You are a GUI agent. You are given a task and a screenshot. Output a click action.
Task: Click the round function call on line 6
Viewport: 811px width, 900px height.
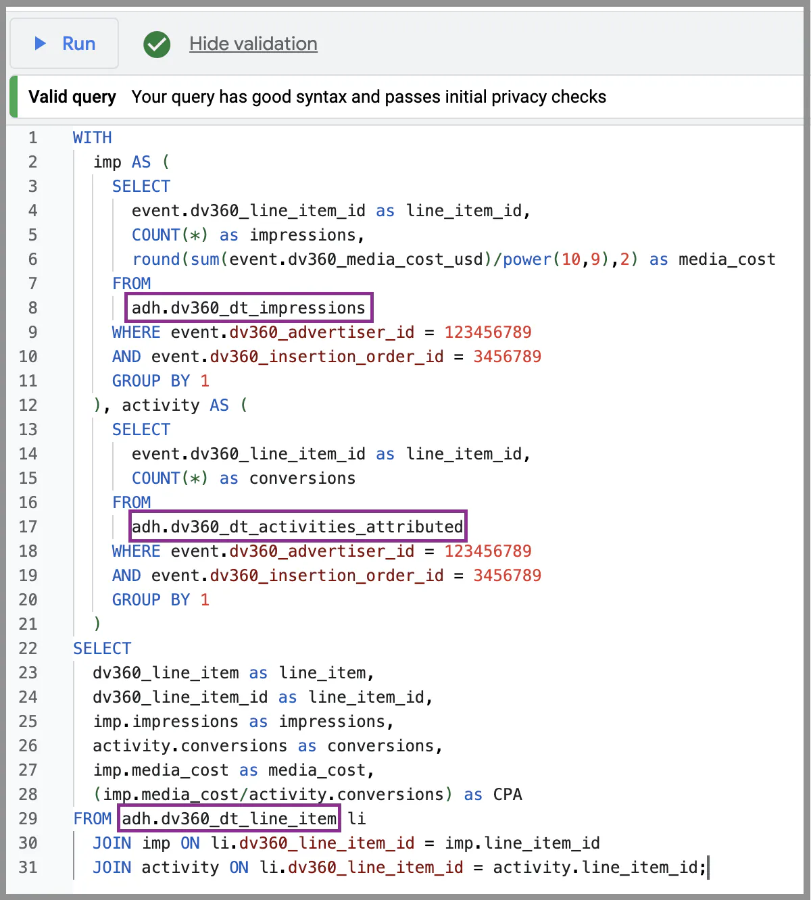point(156,259)
